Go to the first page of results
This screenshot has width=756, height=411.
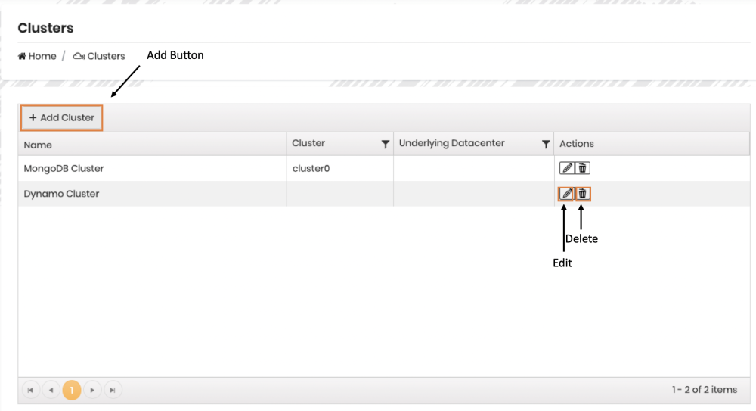[30, 390]
